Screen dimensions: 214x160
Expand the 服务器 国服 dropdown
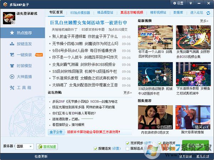coord(24,146)
